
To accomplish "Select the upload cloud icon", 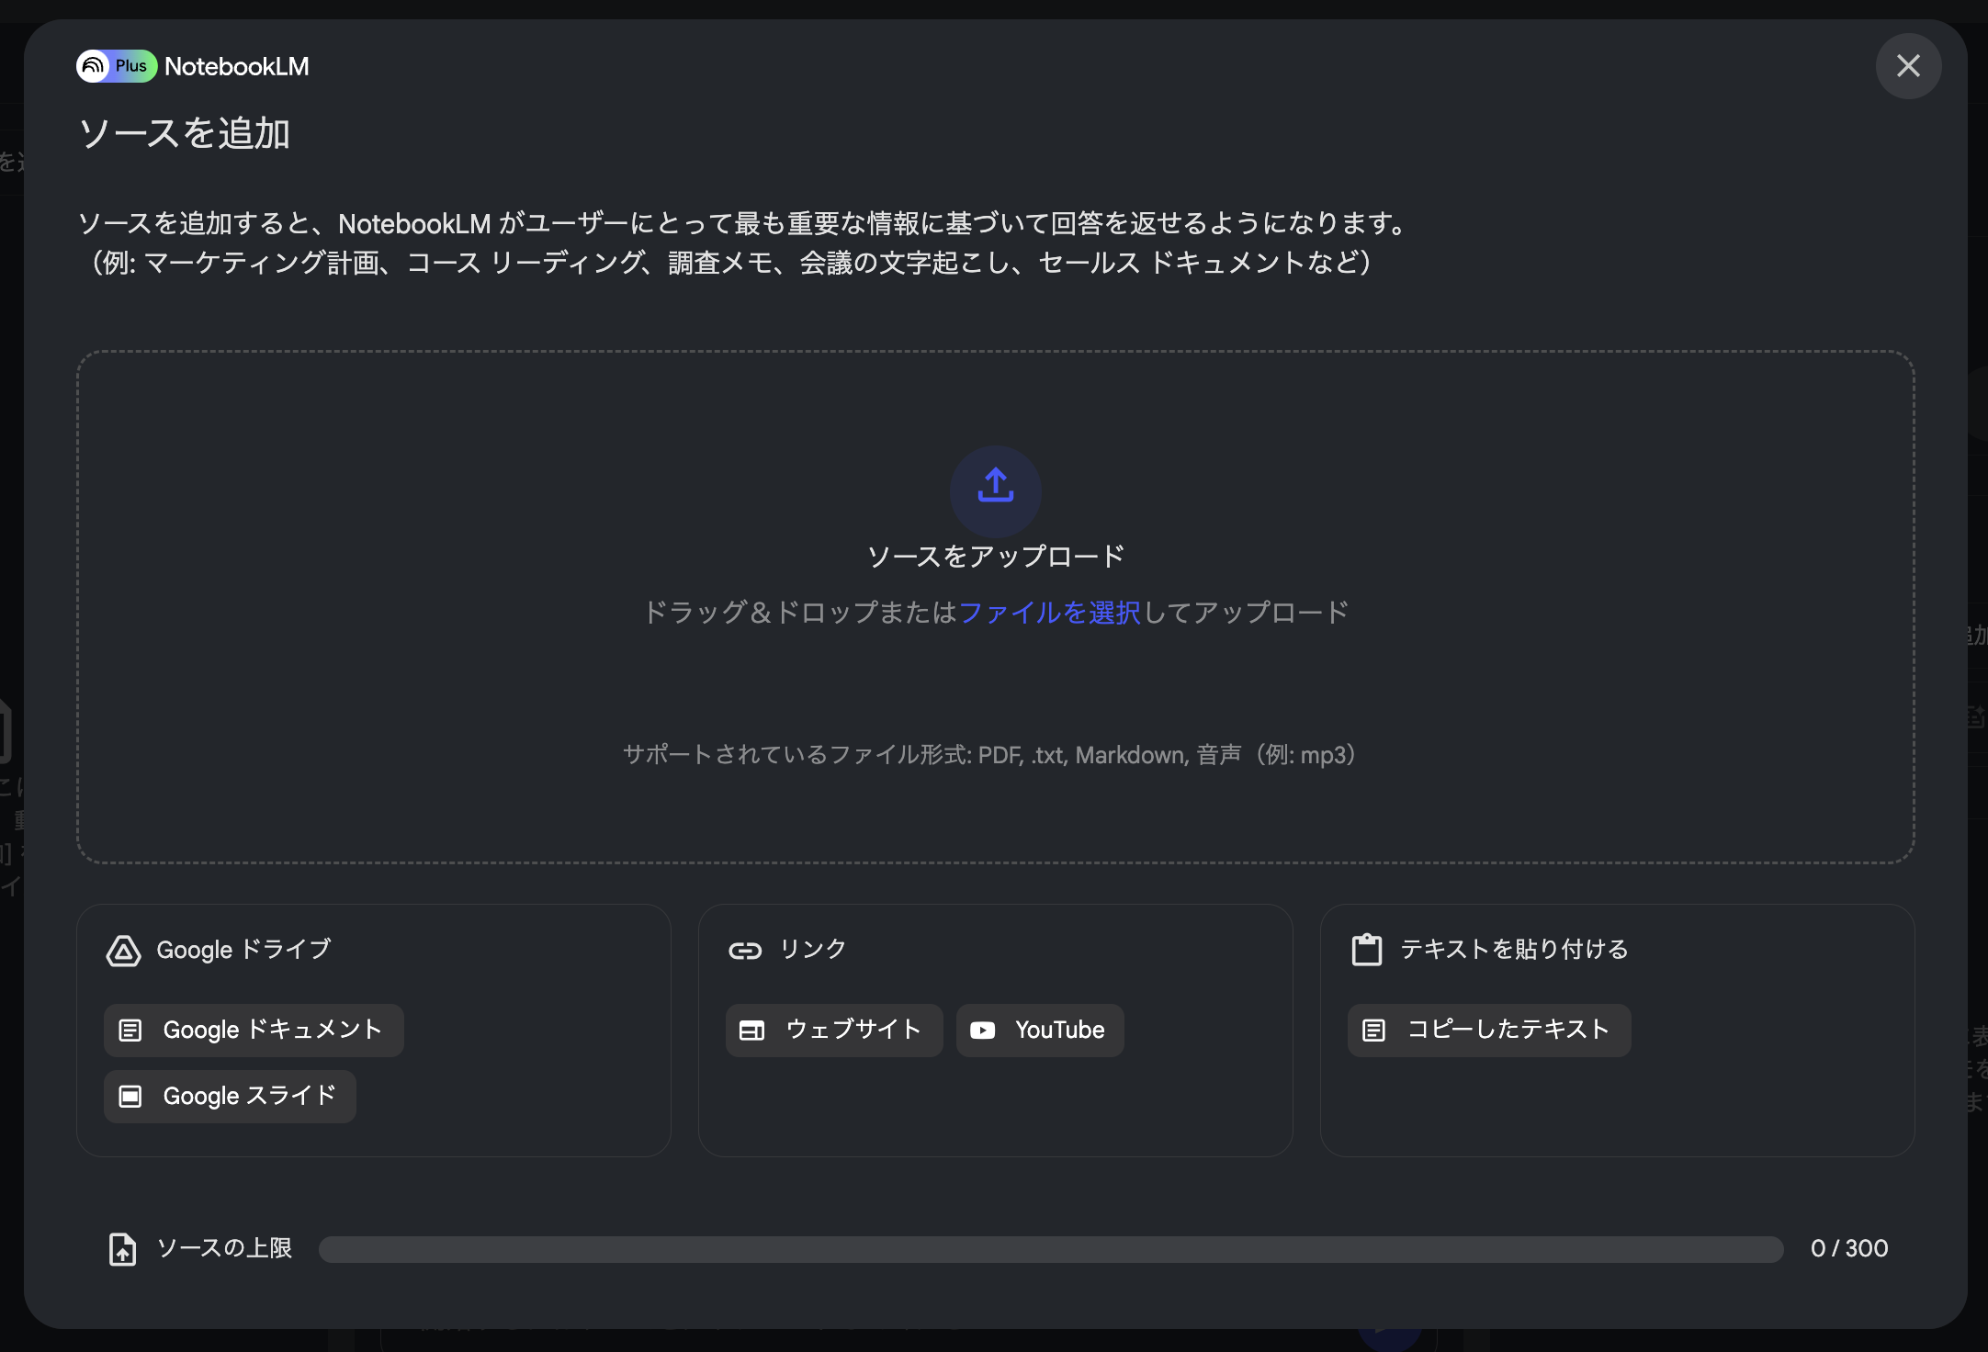I will click(995, 491).
